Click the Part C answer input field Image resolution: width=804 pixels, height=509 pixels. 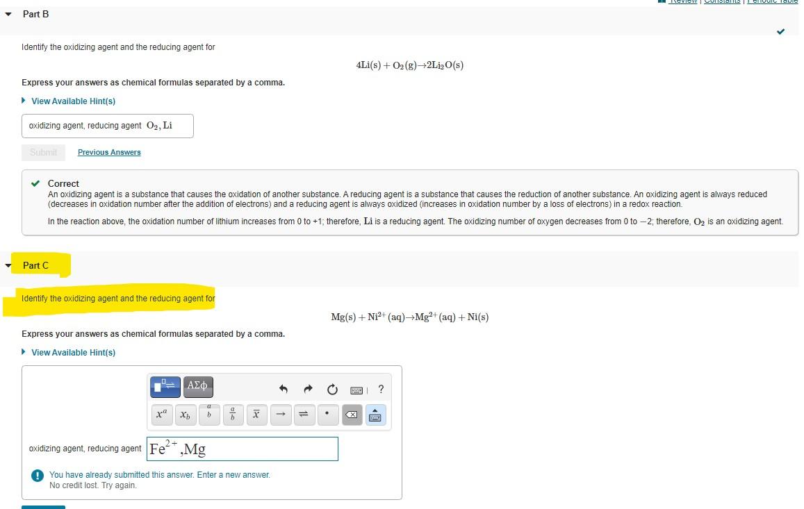coord(243,449)
